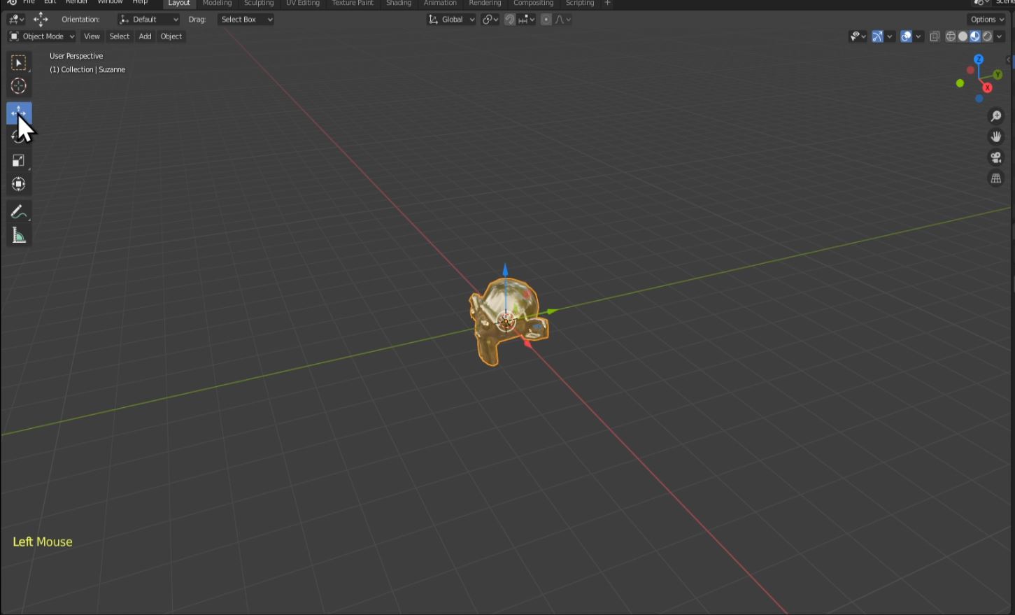This screenshot has height=615, width=1015.
Task: Open the viewport shading options arrow
Action: pyautogui.click(x=1000, y=36)
